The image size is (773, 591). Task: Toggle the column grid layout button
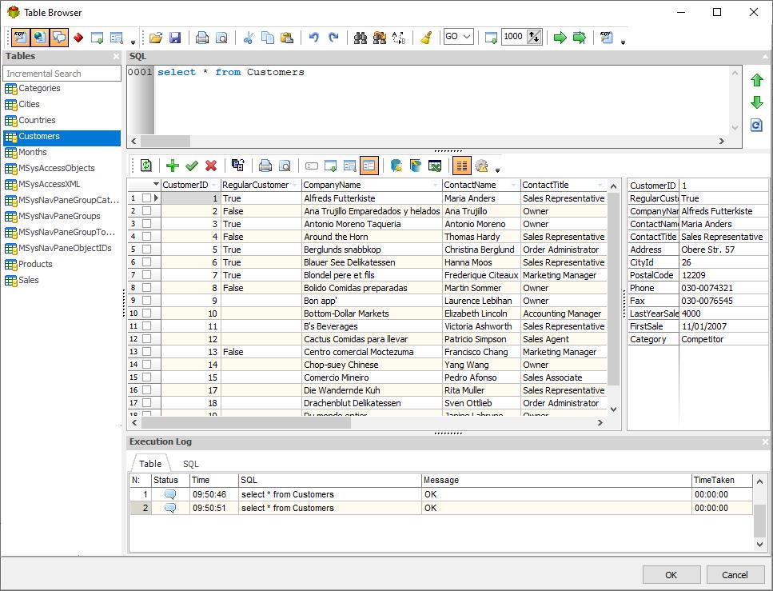462,166
